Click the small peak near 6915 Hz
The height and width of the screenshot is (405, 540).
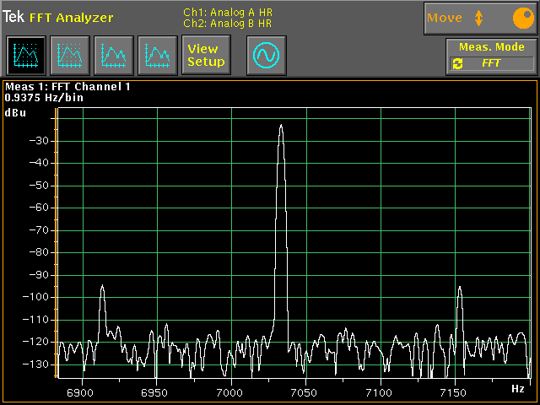[x=102, y=287]
